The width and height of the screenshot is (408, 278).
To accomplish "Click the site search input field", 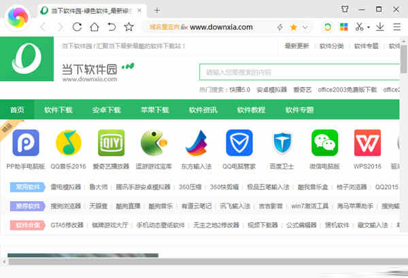I will point(299,72).
